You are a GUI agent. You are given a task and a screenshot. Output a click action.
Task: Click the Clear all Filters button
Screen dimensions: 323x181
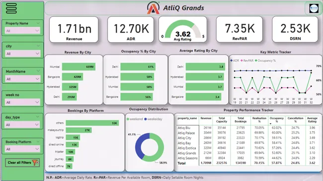tap(22, 163)
